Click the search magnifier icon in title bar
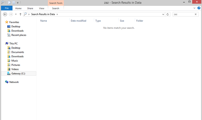Screen dimensions: 202x120 click(x=3, y=2)
